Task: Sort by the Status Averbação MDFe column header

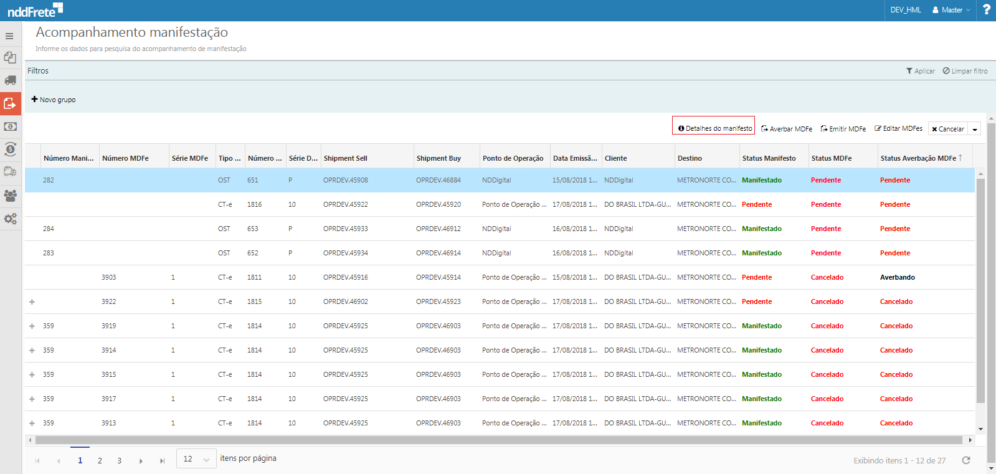Action: [x=918, y=158]
